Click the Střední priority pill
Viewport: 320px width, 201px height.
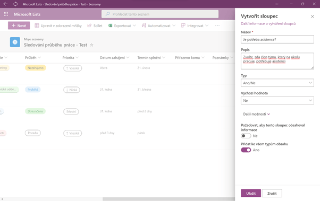click(71, 111)
